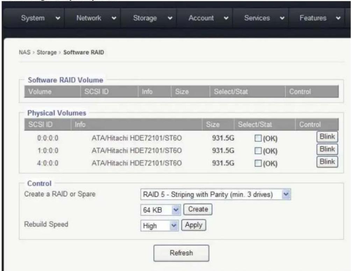The height and width of the screenshot is (271, 351).
Task: Click the 931.5G size of drive 0:0:0:0
Action: point(223,138)
